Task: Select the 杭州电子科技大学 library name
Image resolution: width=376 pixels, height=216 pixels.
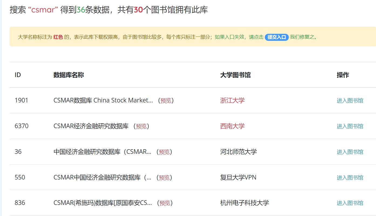Action: click(x=245, y=203)
